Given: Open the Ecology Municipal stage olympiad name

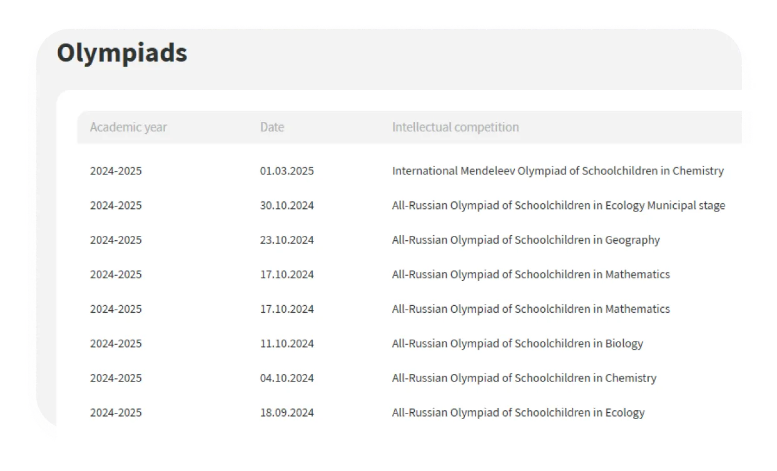Looking at the screenshot, I should coord(558,205).
